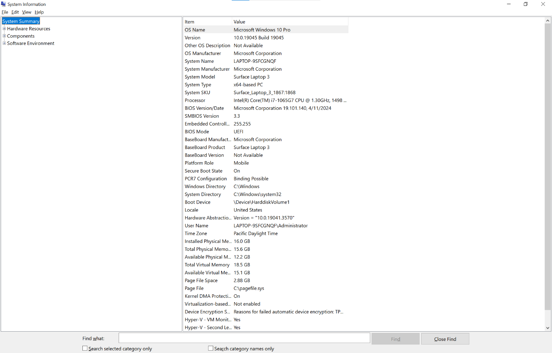Open the Edit menu
552x353 pixels.
pyautogui.click(x=15, y=12)
